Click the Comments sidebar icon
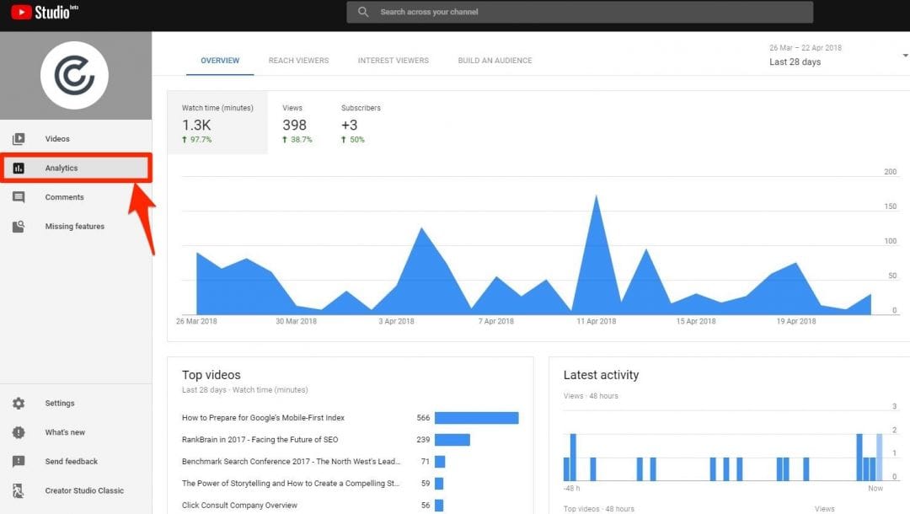 (19, 197)
